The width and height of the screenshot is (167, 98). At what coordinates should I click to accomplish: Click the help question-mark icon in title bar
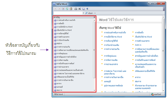click(54, 4)
